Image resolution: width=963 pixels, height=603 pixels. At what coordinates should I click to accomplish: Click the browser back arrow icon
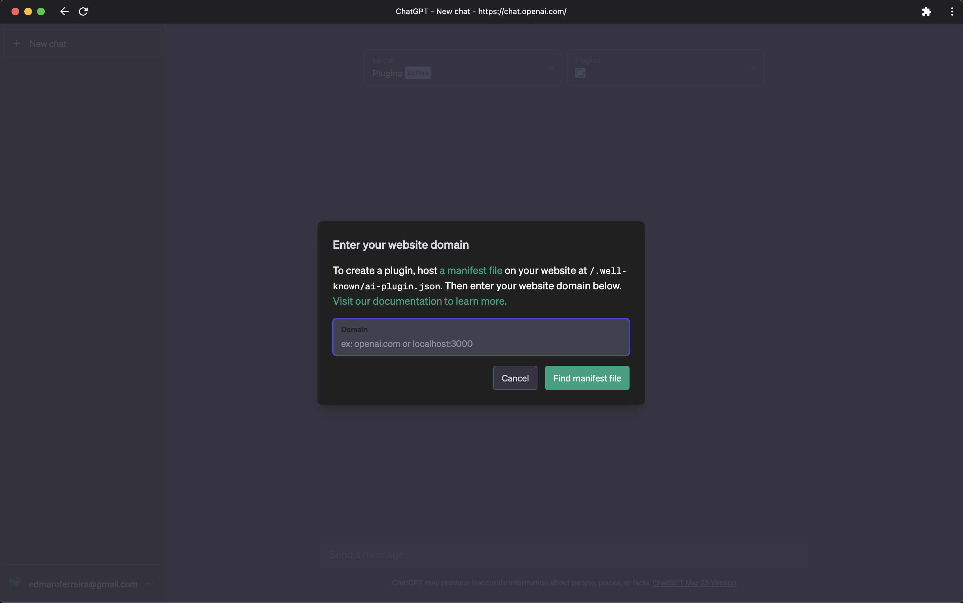click(64, 12)
